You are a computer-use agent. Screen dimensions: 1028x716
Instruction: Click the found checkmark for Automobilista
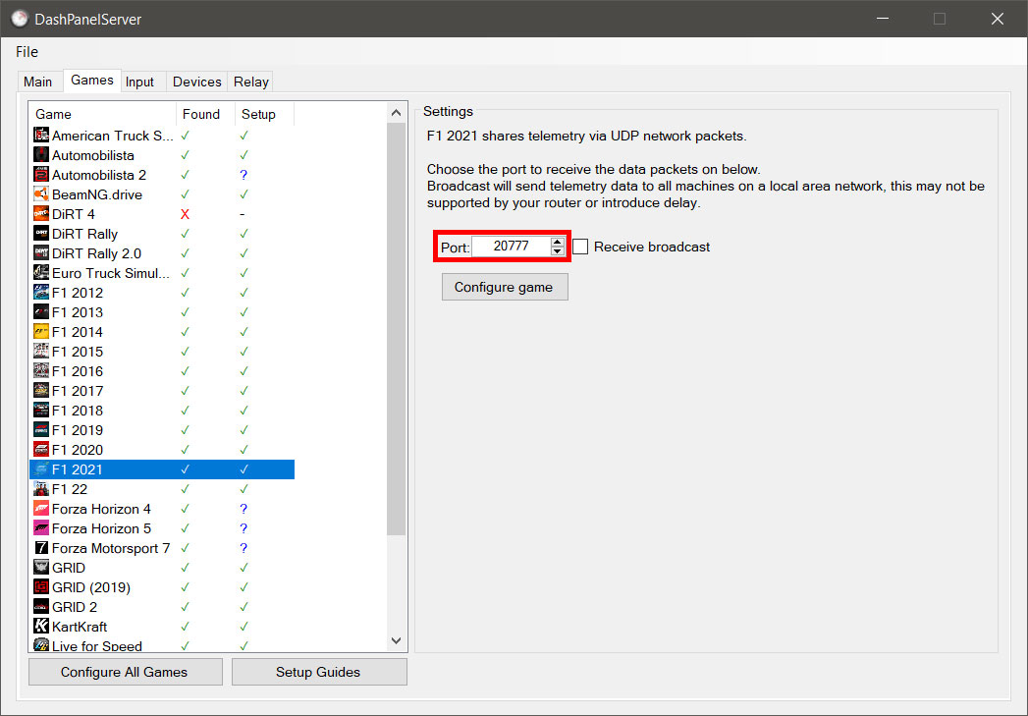[185, 155]
